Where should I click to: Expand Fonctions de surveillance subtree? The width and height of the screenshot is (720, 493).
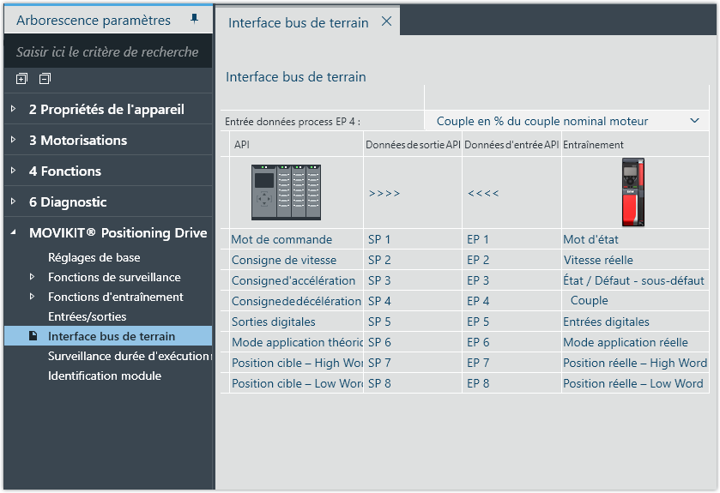click(33, 277)
